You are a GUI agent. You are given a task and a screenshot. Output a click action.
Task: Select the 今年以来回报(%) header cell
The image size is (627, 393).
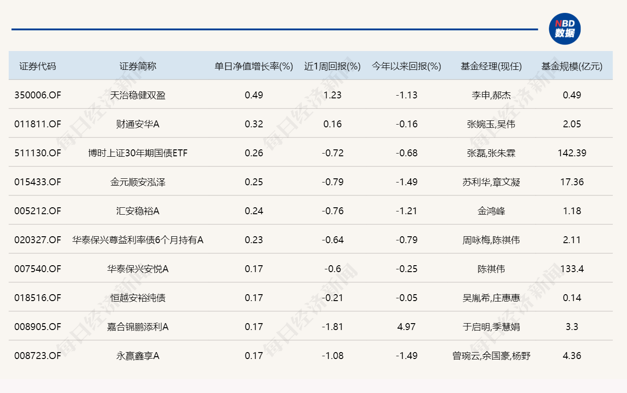(405, 66)
